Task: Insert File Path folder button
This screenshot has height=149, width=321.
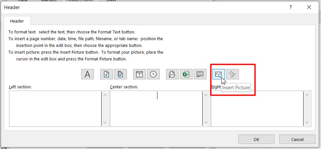Action: tap(172, 74)
